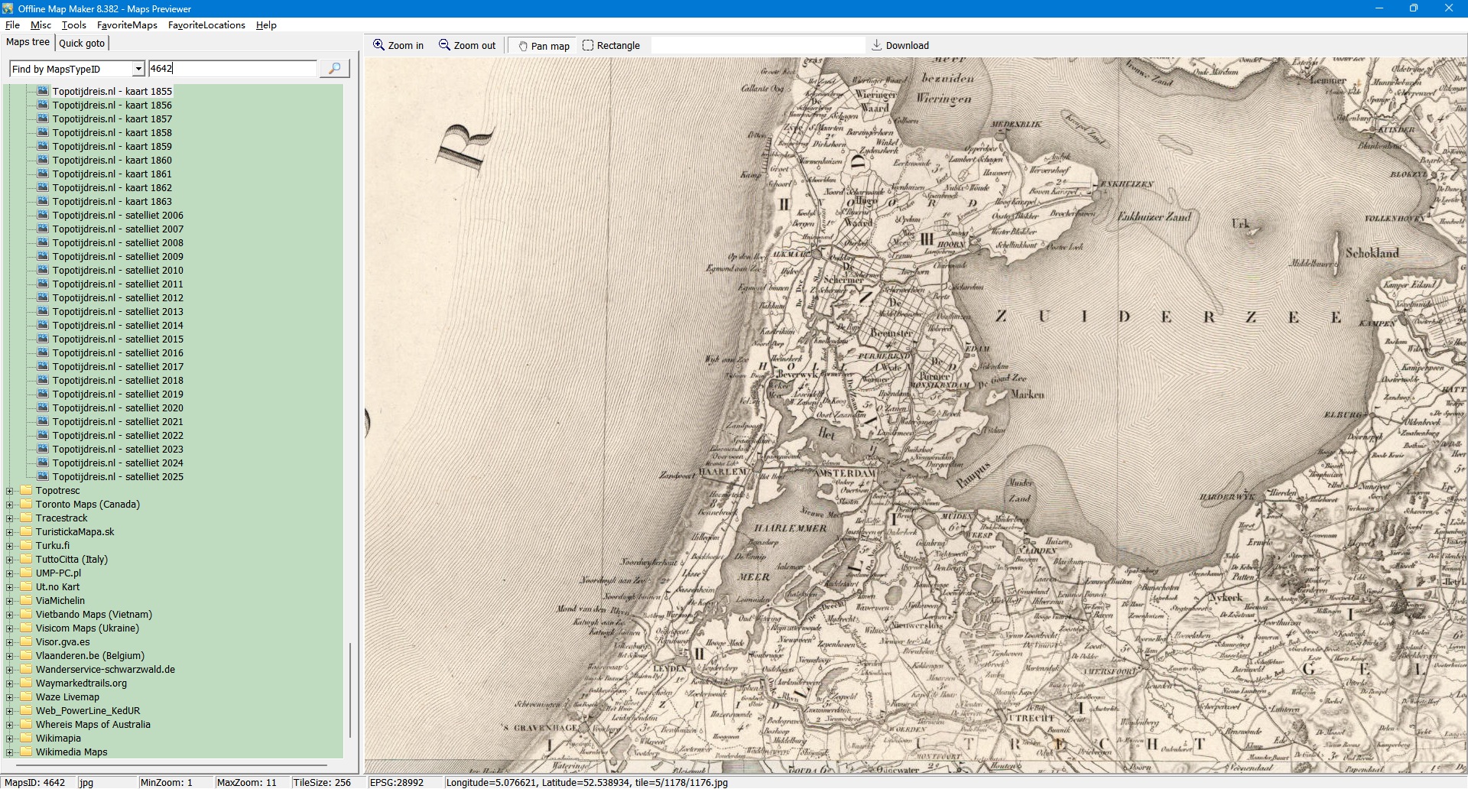Screen dimensions: 1468x789
Task: Switch to the Quick goto tab
Action: [x=82, y=44]
